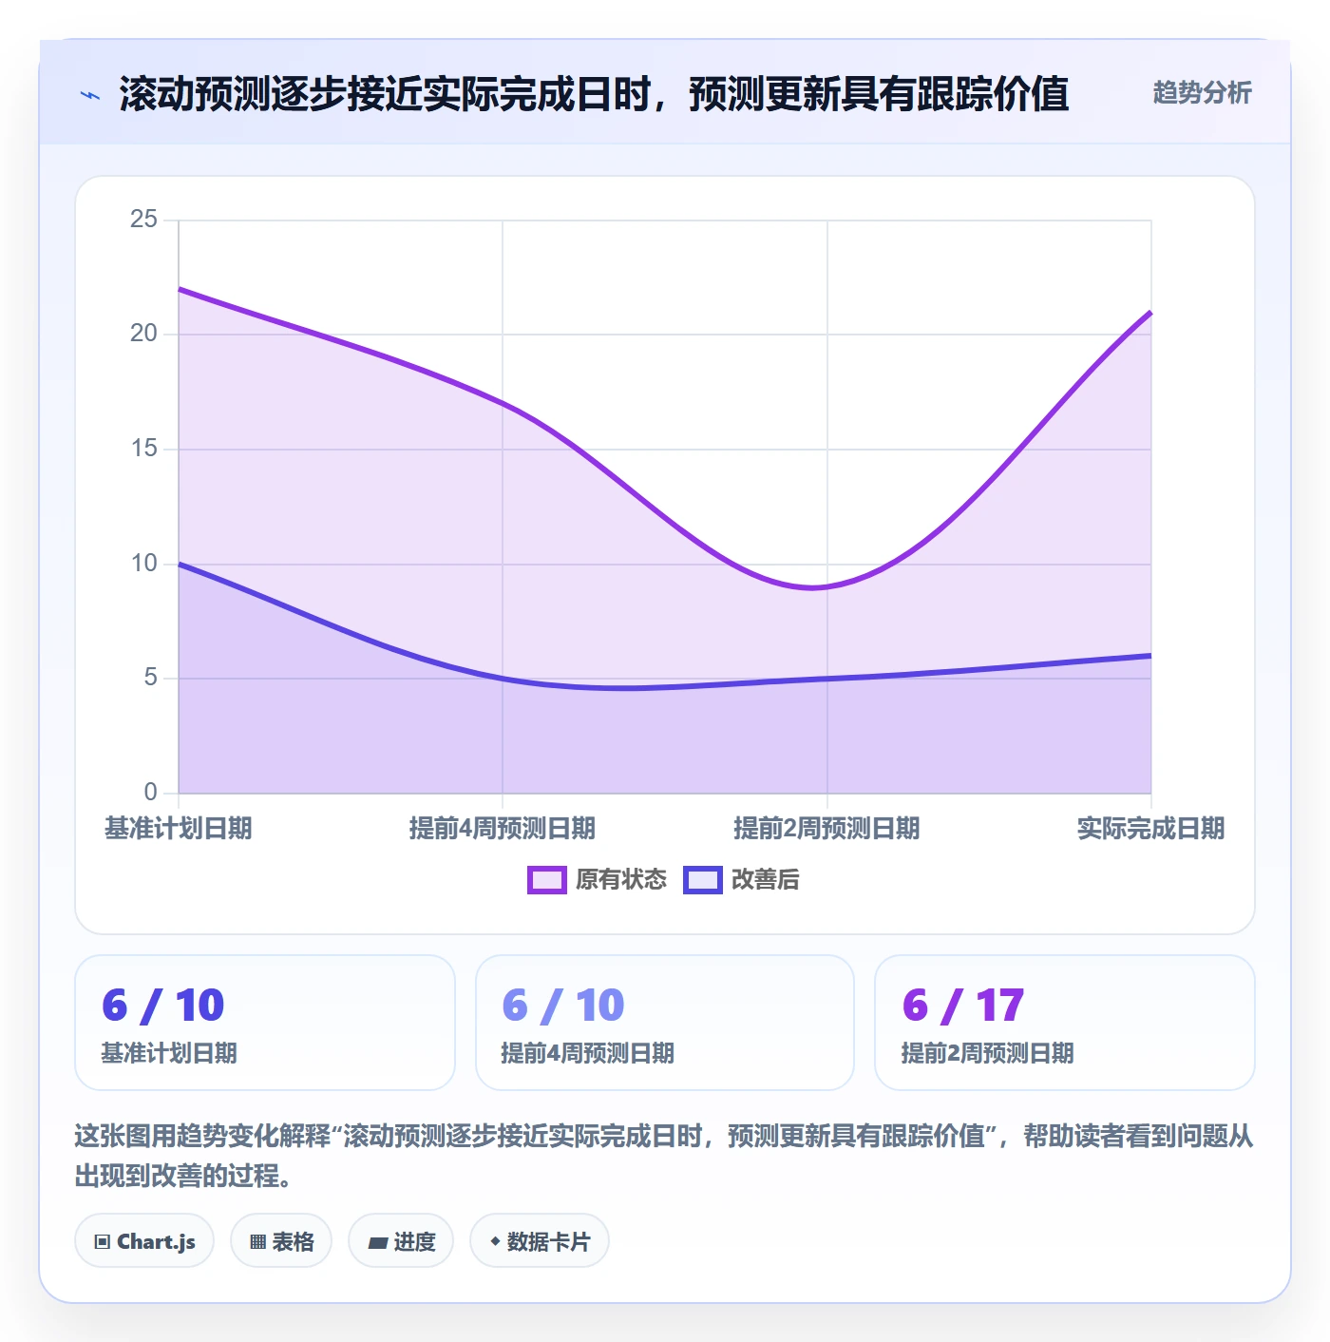Click the y-axis label 25
This screenshot has height=1342, width=1330.
143,220
